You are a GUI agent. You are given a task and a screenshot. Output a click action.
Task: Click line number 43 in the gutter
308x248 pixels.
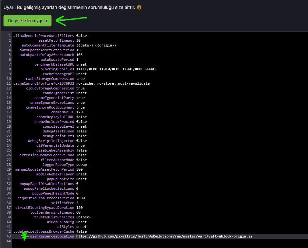(x=9, y=236)
